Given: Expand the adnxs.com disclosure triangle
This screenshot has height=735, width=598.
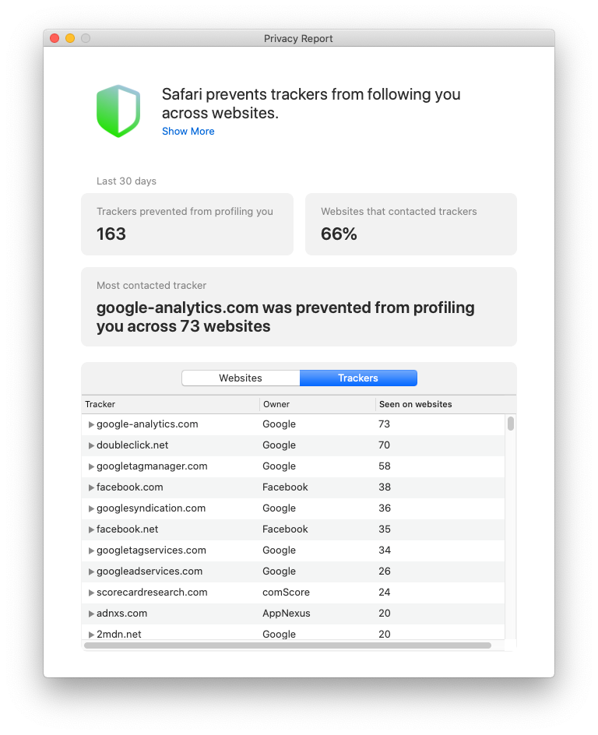Looking at the screenshot, I should pos(91,614).
